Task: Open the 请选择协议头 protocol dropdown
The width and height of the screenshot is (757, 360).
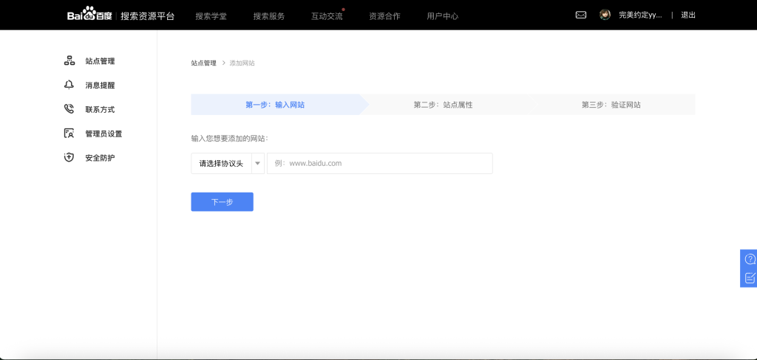Action: 228,163
